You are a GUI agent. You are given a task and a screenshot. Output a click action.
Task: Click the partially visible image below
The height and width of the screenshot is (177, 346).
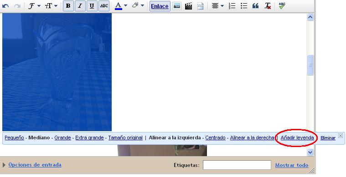pyautogui.click(x=162, y=150)
